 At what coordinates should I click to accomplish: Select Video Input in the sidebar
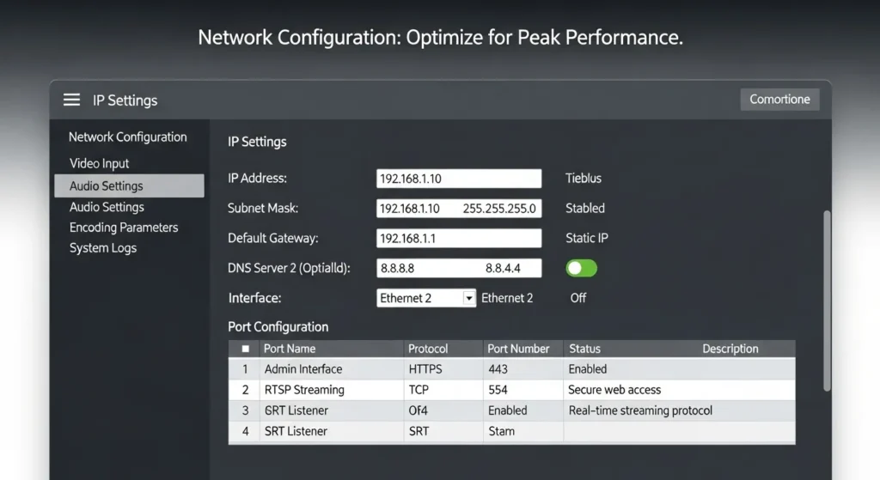tap(100, 163)
